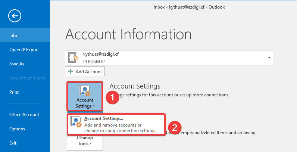297x152 pixels.
Task: Go to the Print page
Action: [x=14, y=92]
